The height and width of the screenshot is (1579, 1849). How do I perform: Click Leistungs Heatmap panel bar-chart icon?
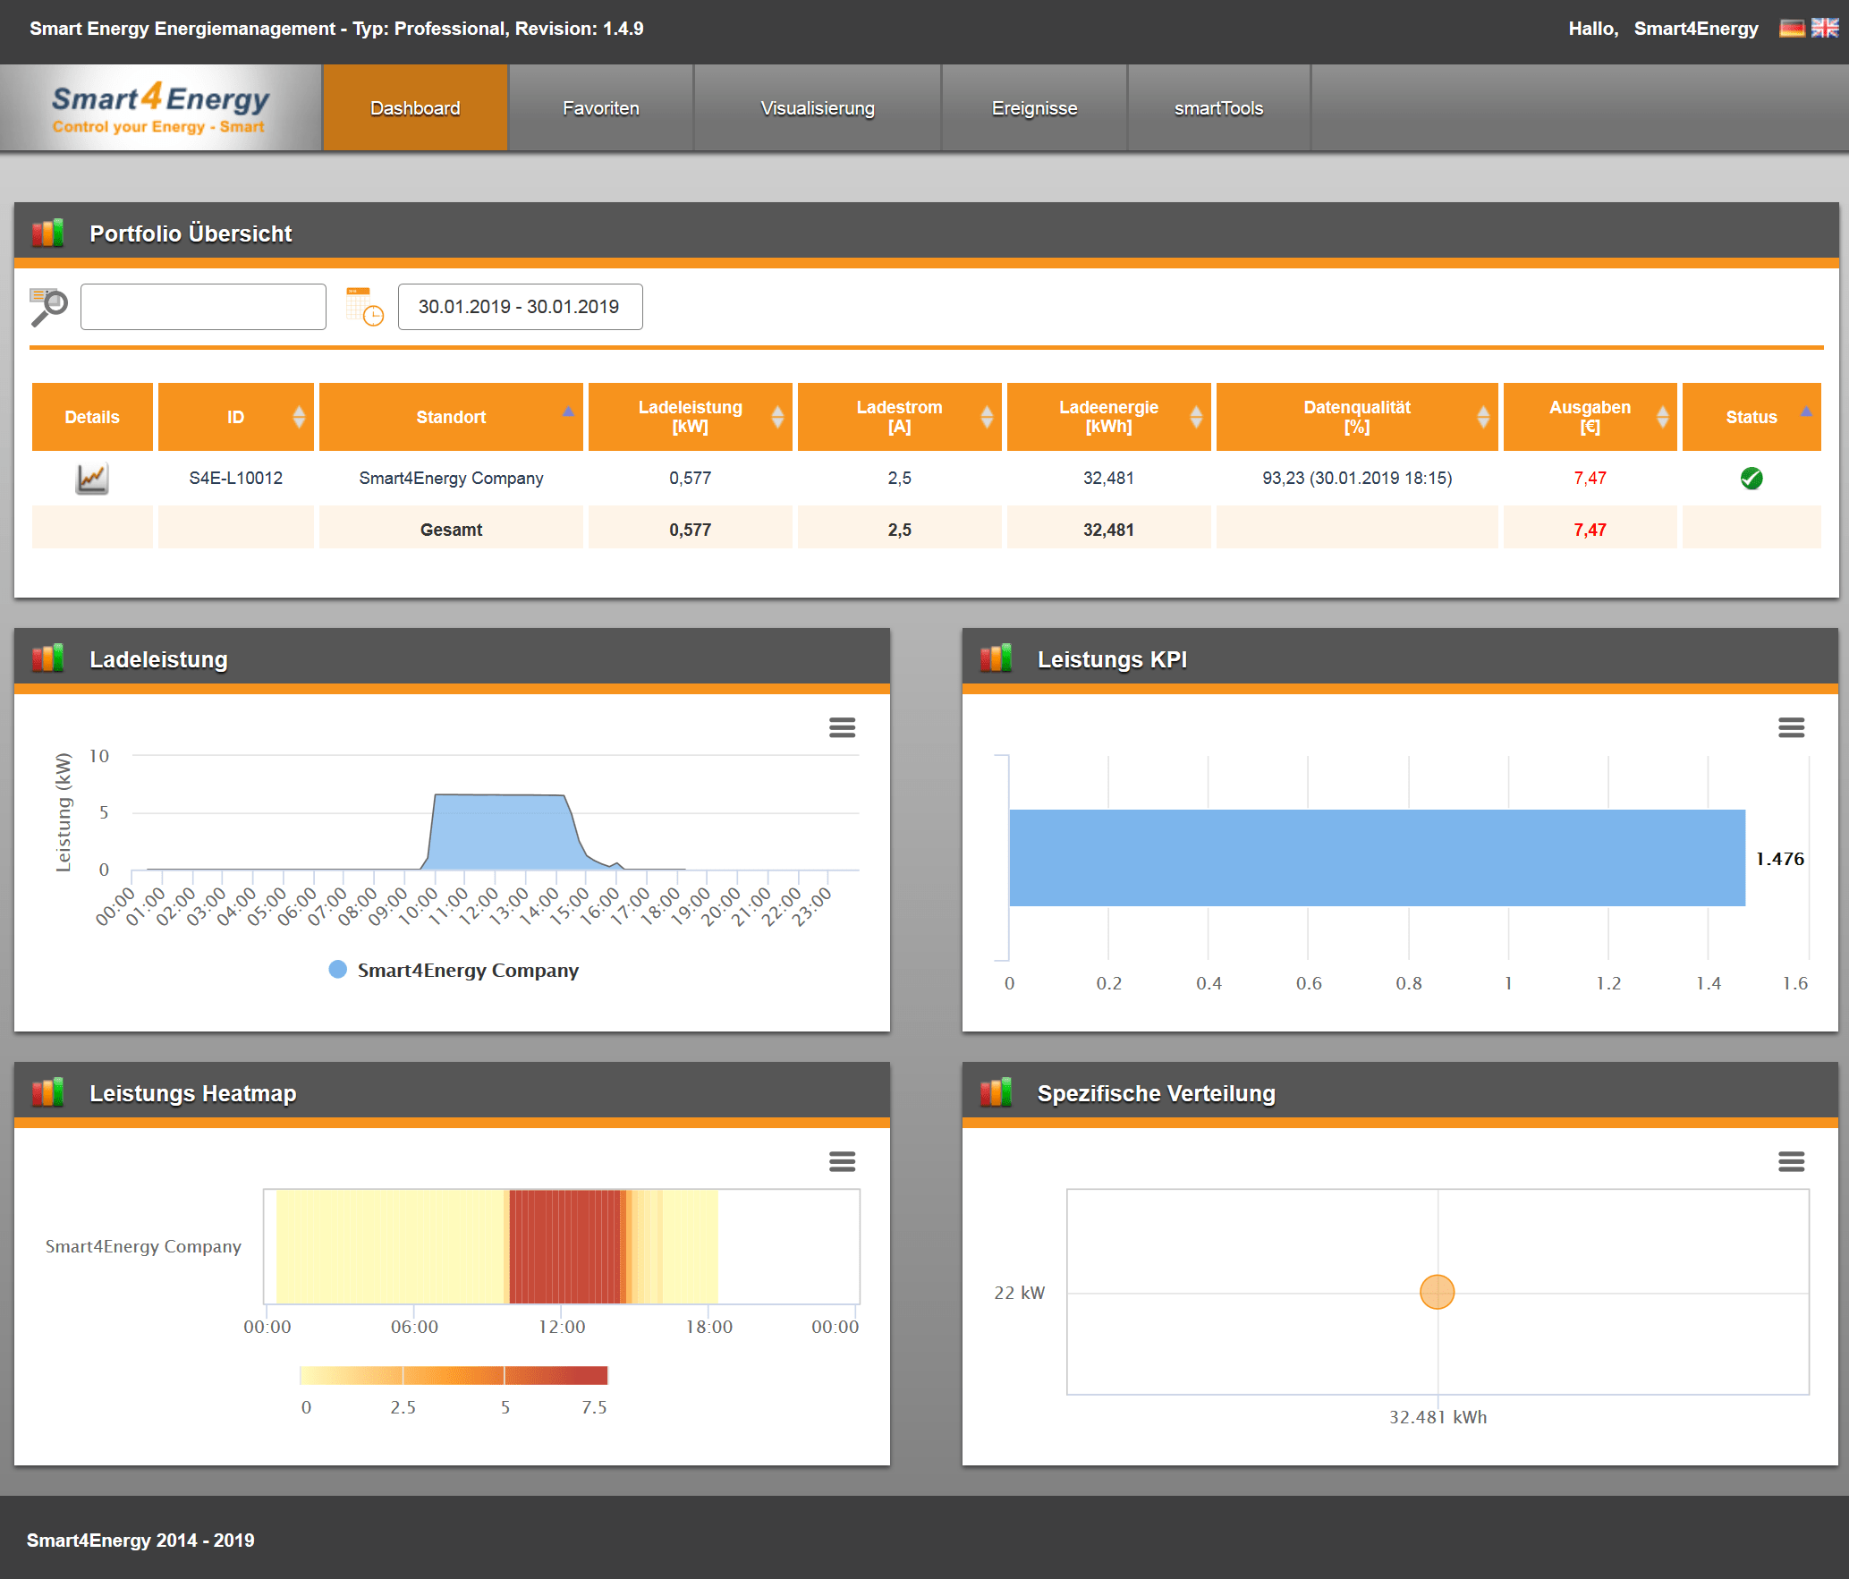pyautogui.click(x=48, y=1092)
